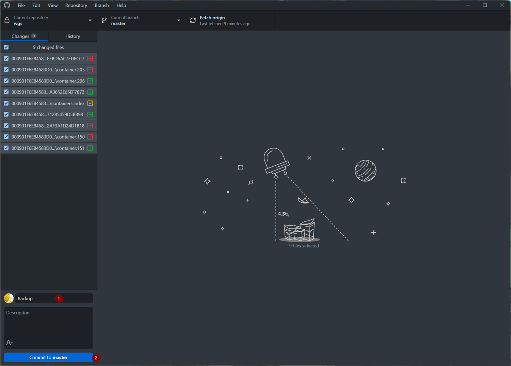Screen dimensions: 511x366
Task: Toggle the select-all changed files checkbox
Action: (x=6, y=47)
